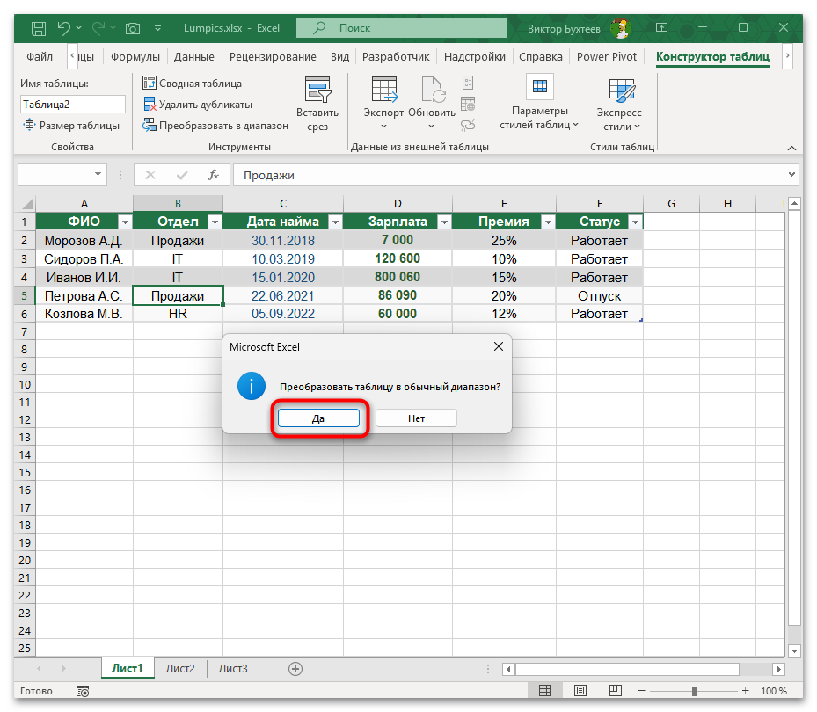Expand the Экспорт dropdown arrow

click(x=383, y=126)
